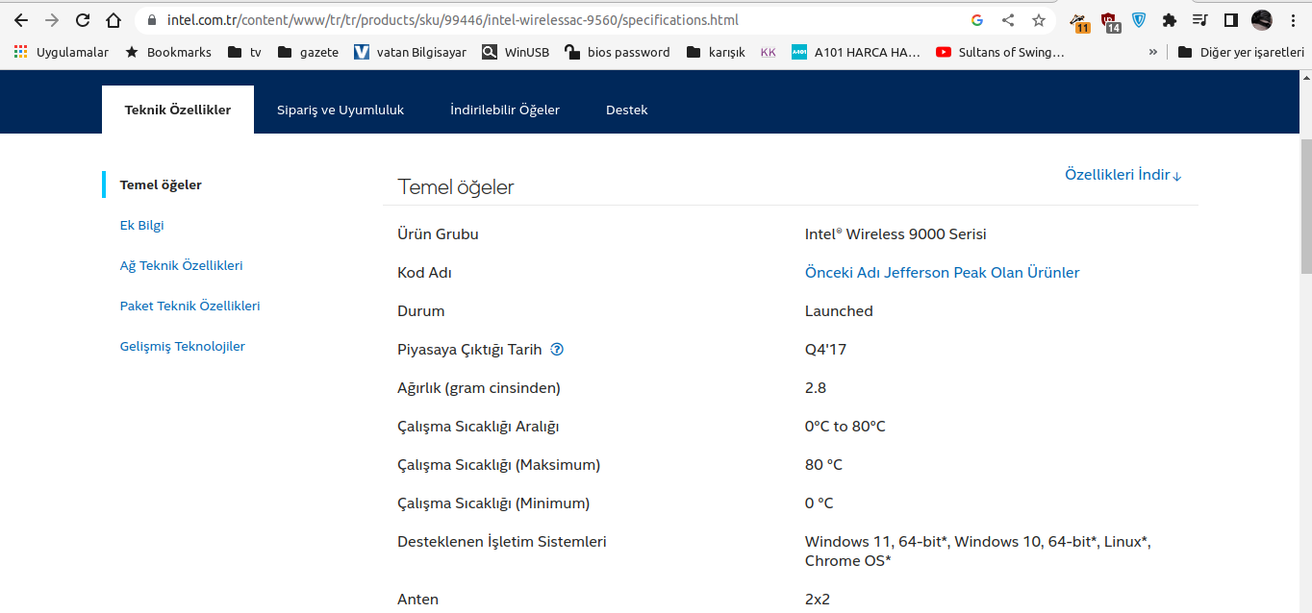Jump to Temel öğeler section
The width and height of the screenshot is (1312, 613).
pyautogui.click(x=161, y=184)
